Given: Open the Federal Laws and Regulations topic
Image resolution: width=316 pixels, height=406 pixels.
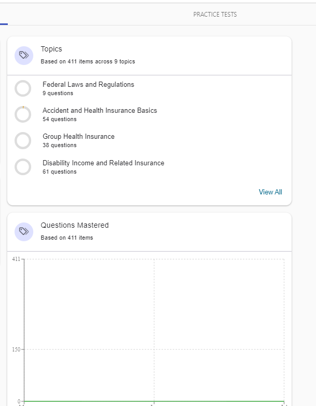Looking at the screenshot, I should coord(88,85).
